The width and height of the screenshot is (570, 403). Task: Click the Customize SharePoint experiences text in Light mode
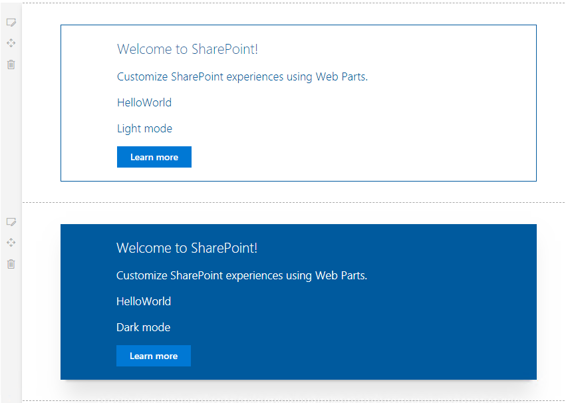242,76
